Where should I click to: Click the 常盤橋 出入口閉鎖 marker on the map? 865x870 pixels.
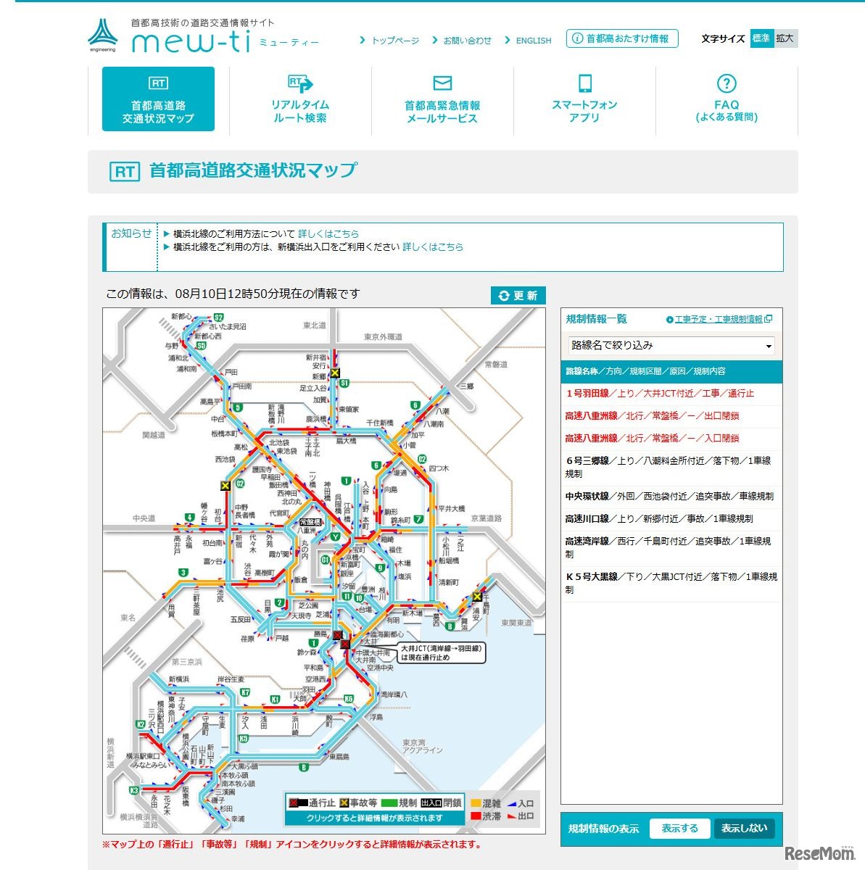tap(310, 521)
